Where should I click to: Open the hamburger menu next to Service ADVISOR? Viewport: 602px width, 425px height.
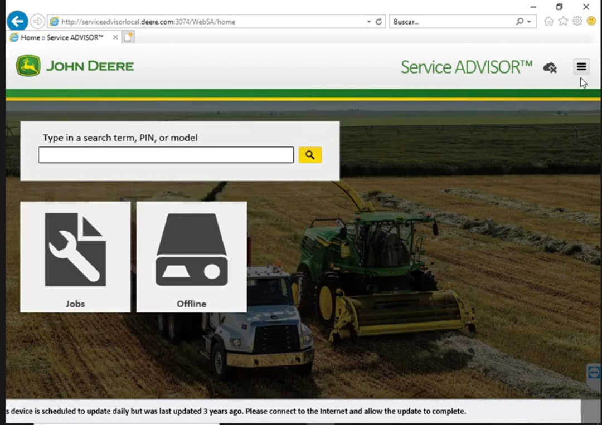coord(581,66)
